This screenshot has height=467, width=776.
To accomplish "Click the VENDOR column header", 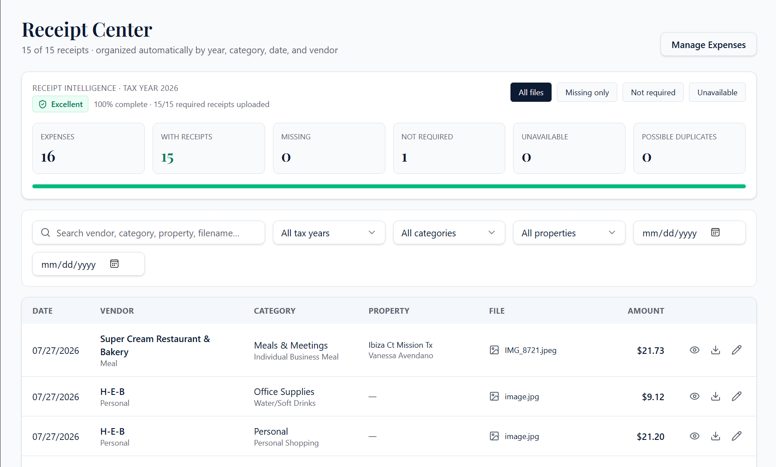I will click(x=117, y=311).
